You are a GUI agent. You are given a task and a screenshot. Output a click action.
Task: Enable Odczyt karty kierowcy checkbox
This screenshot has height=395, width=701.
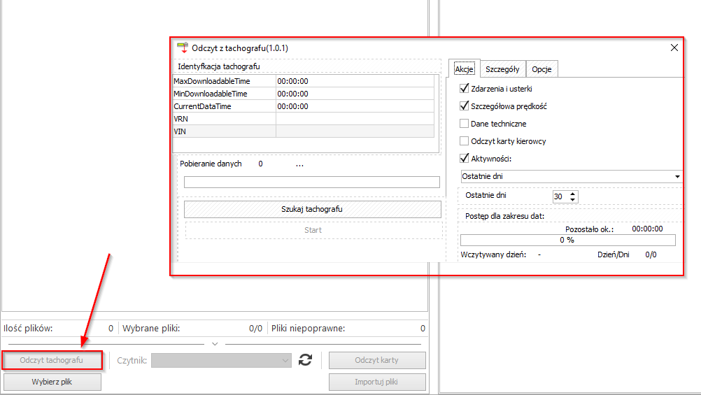tap(464, 141)
